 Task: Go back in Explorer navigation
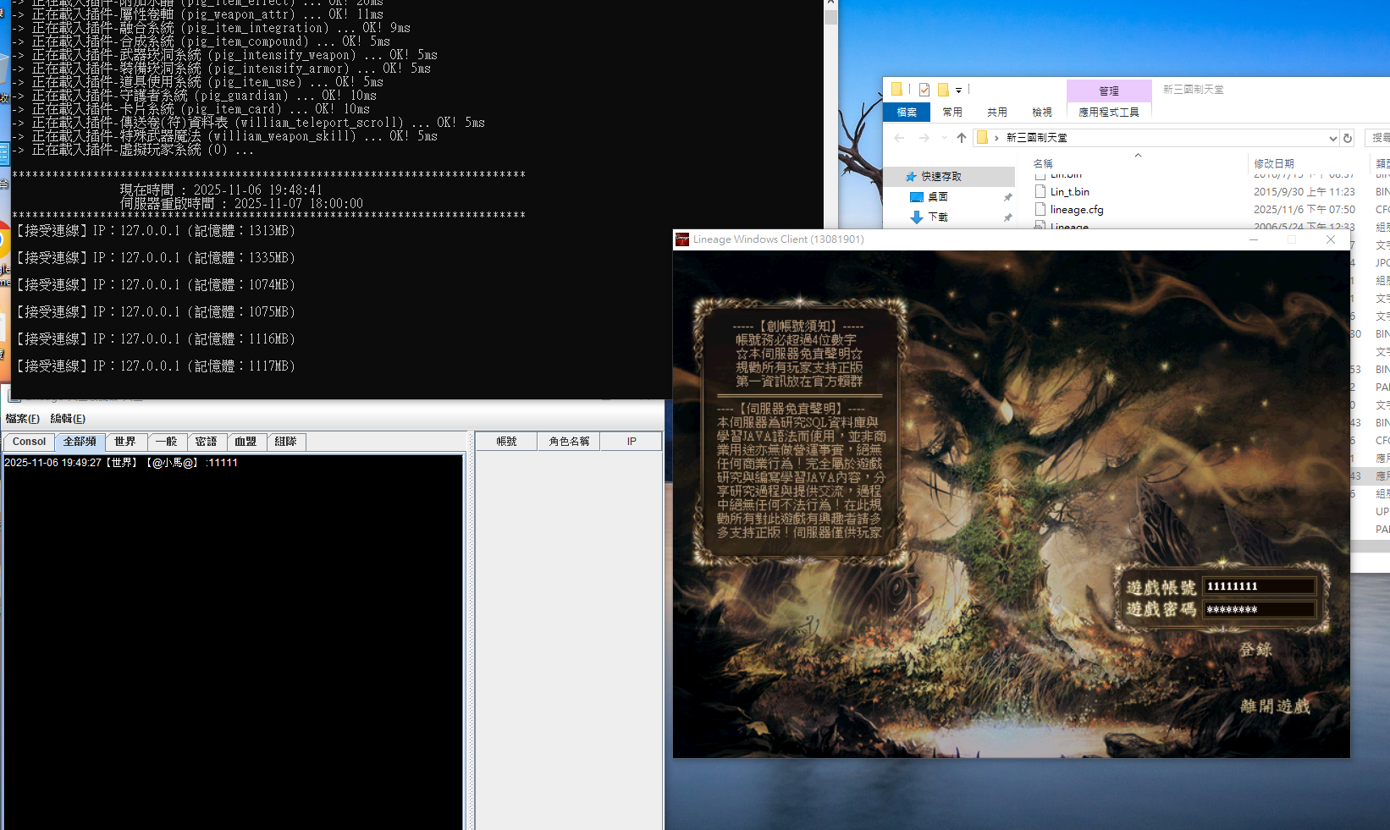click(x=899, y=138)
